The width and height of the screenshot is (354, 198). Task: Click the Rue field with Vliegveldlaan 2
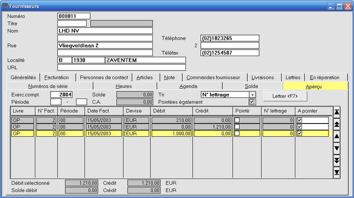(105, 45)
